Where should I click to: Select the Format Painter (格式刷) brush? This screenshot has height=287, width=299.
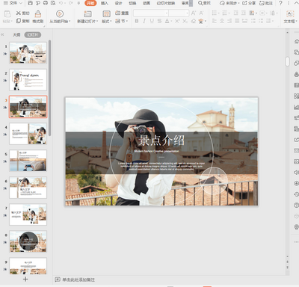(x=38, y=17)
